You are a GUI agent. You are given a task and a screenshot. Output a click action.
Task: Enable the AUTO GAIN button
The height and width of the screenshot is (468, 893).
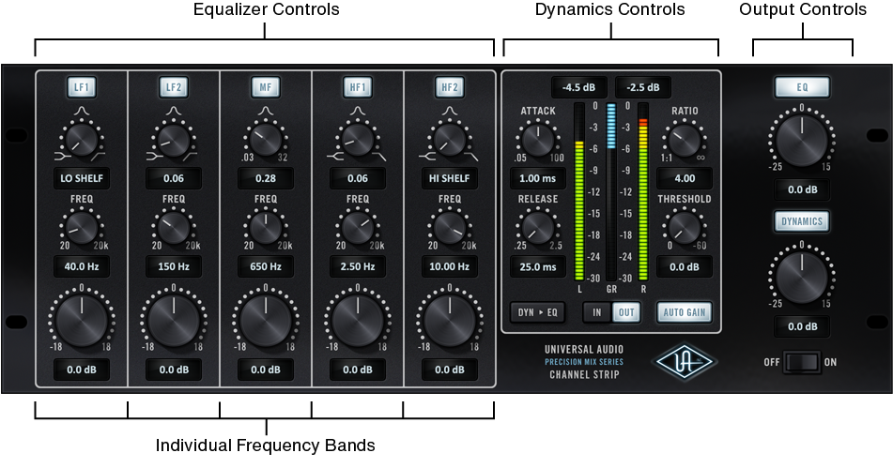[x=684, y=312]
